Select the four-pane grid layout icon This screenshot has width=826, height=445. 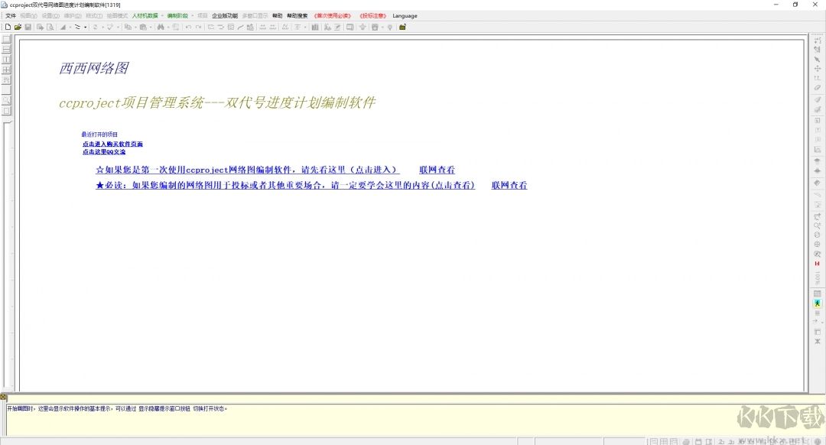pyautogui.click(x=7, y=70)
